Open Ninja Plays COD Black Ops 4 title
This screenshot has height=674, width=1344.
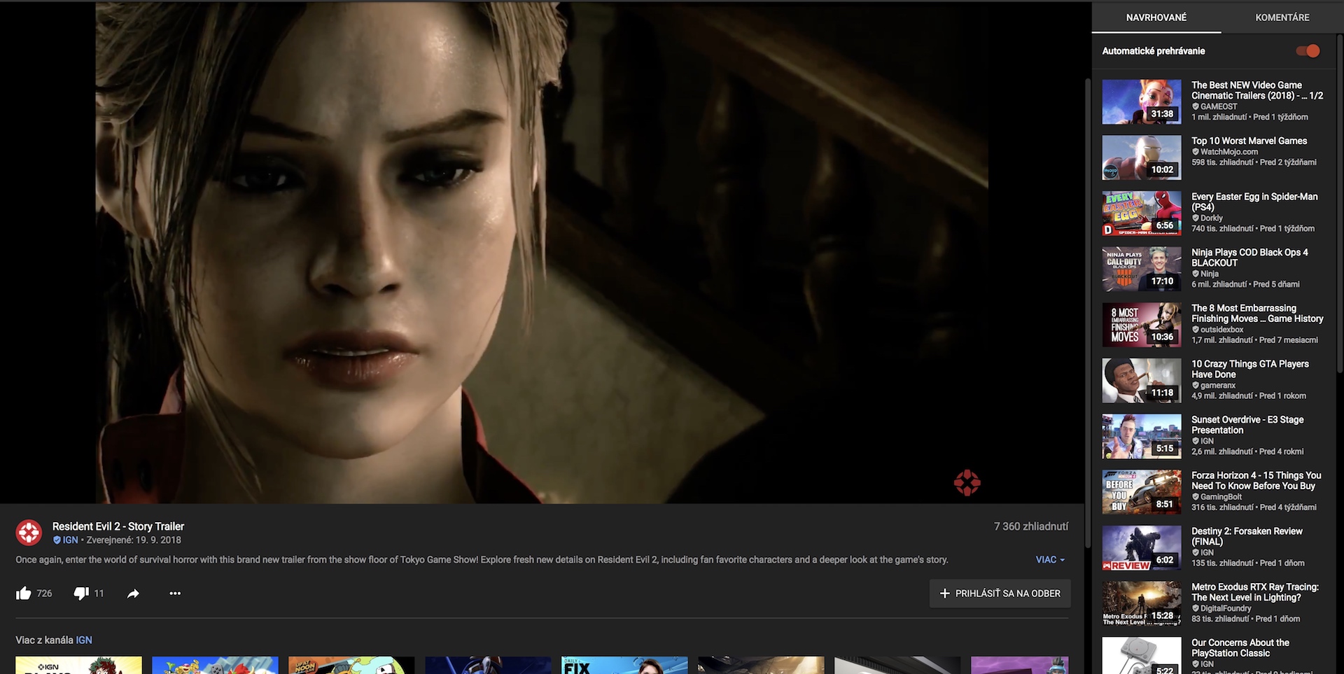click(x=1249, y=258)
